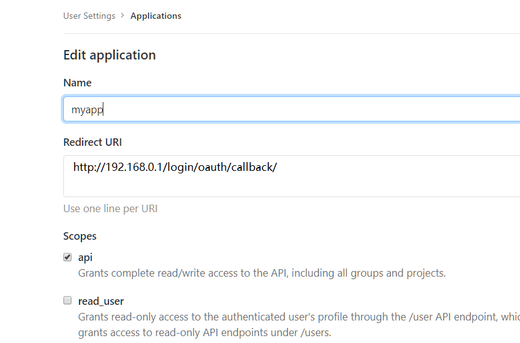Image resolution: width=520 pixels, height=343 pixels.
Task: Click the read_user scope description's first line
Action: click(x=294, y=317)
